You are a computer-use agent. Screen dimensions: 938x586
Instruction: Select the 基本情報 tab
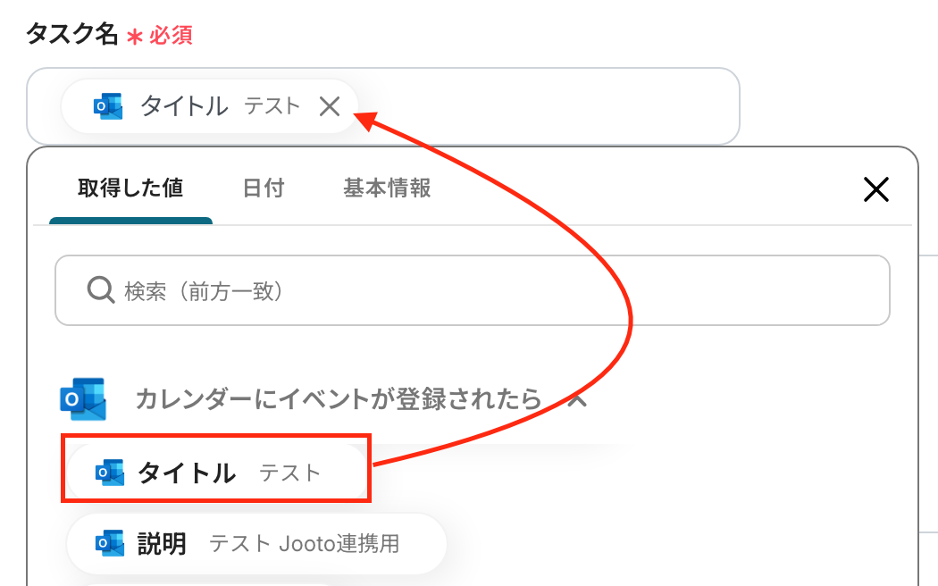click(387, 188)
